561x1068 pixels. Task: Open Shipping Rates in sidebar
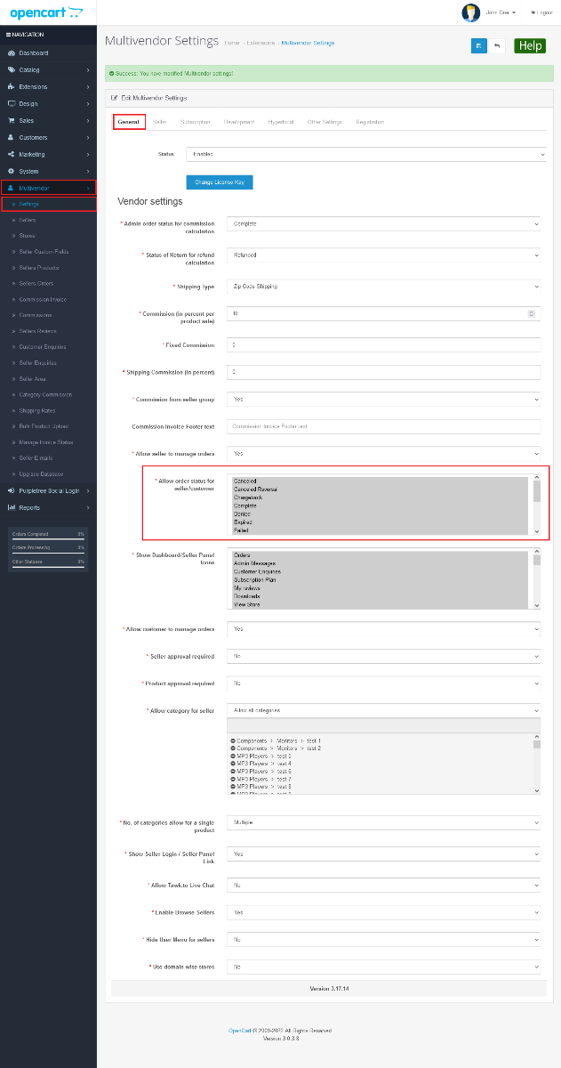tap(36, 410)
